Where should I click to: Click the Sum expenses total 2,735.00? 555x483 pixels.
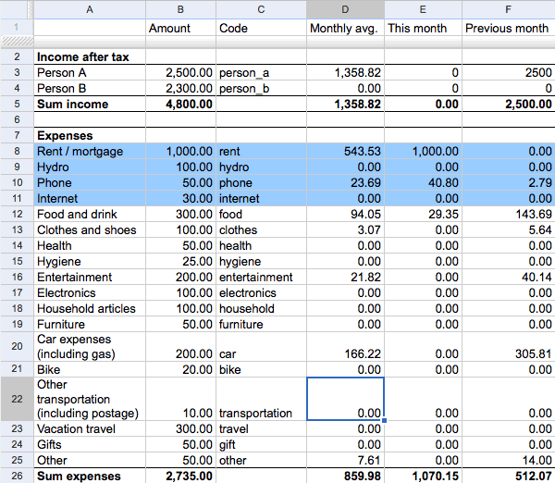(x=181, y=476)
